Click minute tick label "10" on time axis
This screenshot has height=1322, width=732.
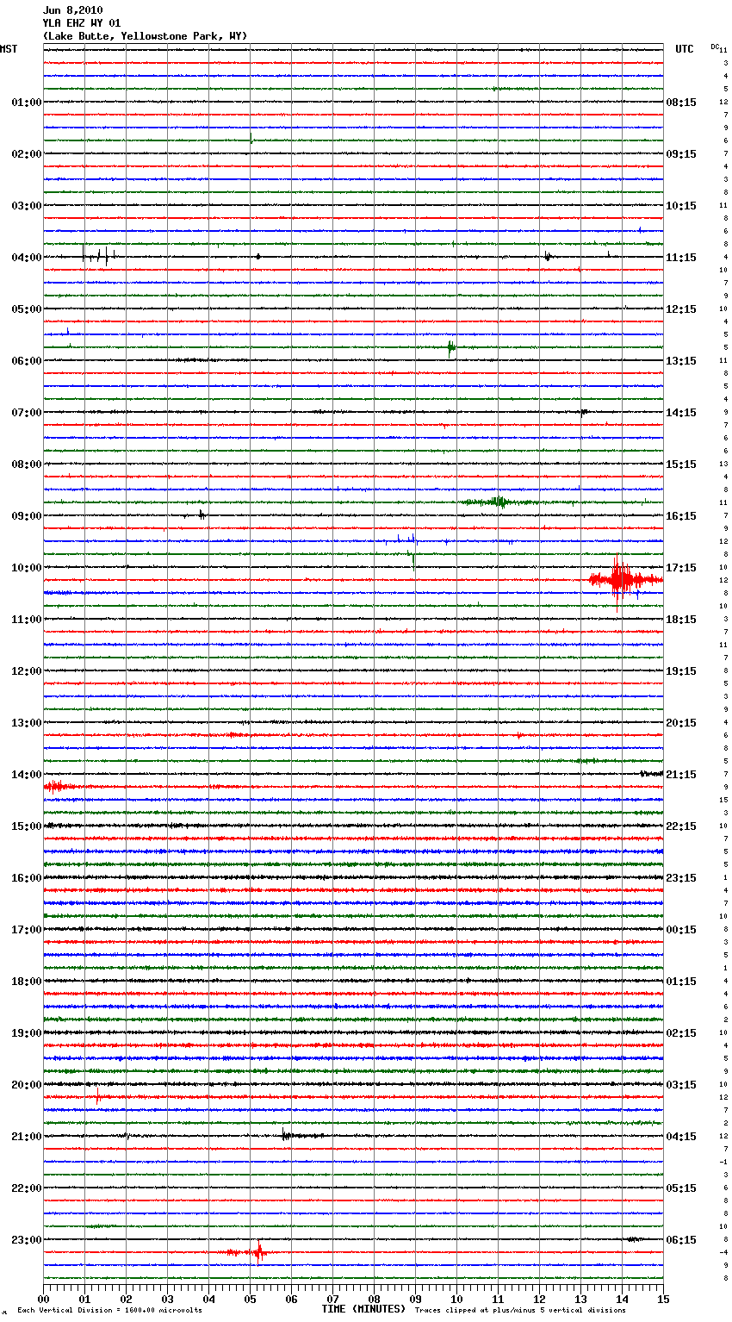(x=457, y=1299)
